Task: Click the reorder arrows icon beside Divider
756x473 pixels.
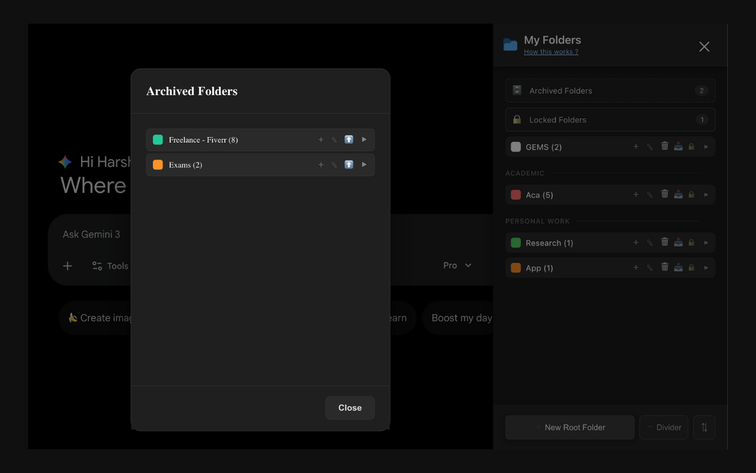Action: [x=704, y=427]
